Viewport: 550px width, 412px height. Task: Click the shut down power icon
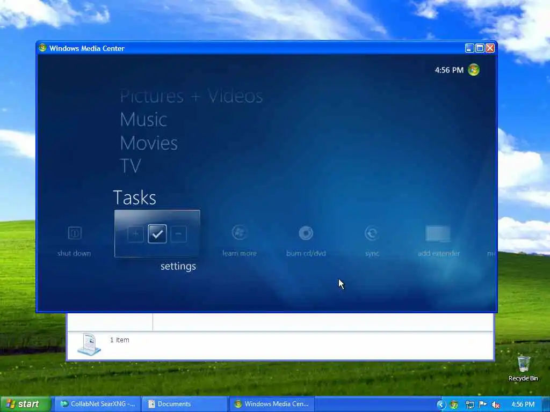tap(74, 233)
